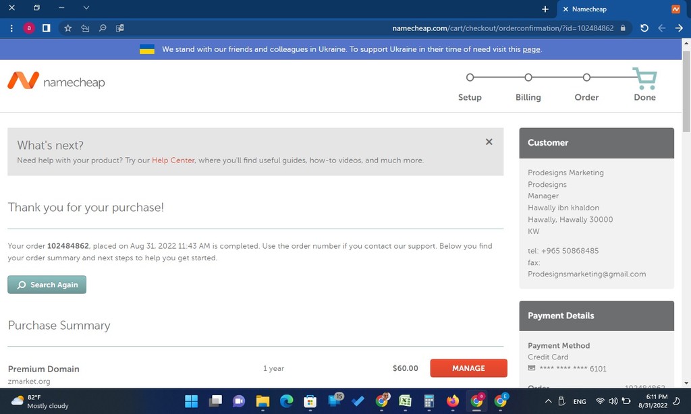Click the translate page icon

point(120,28)
